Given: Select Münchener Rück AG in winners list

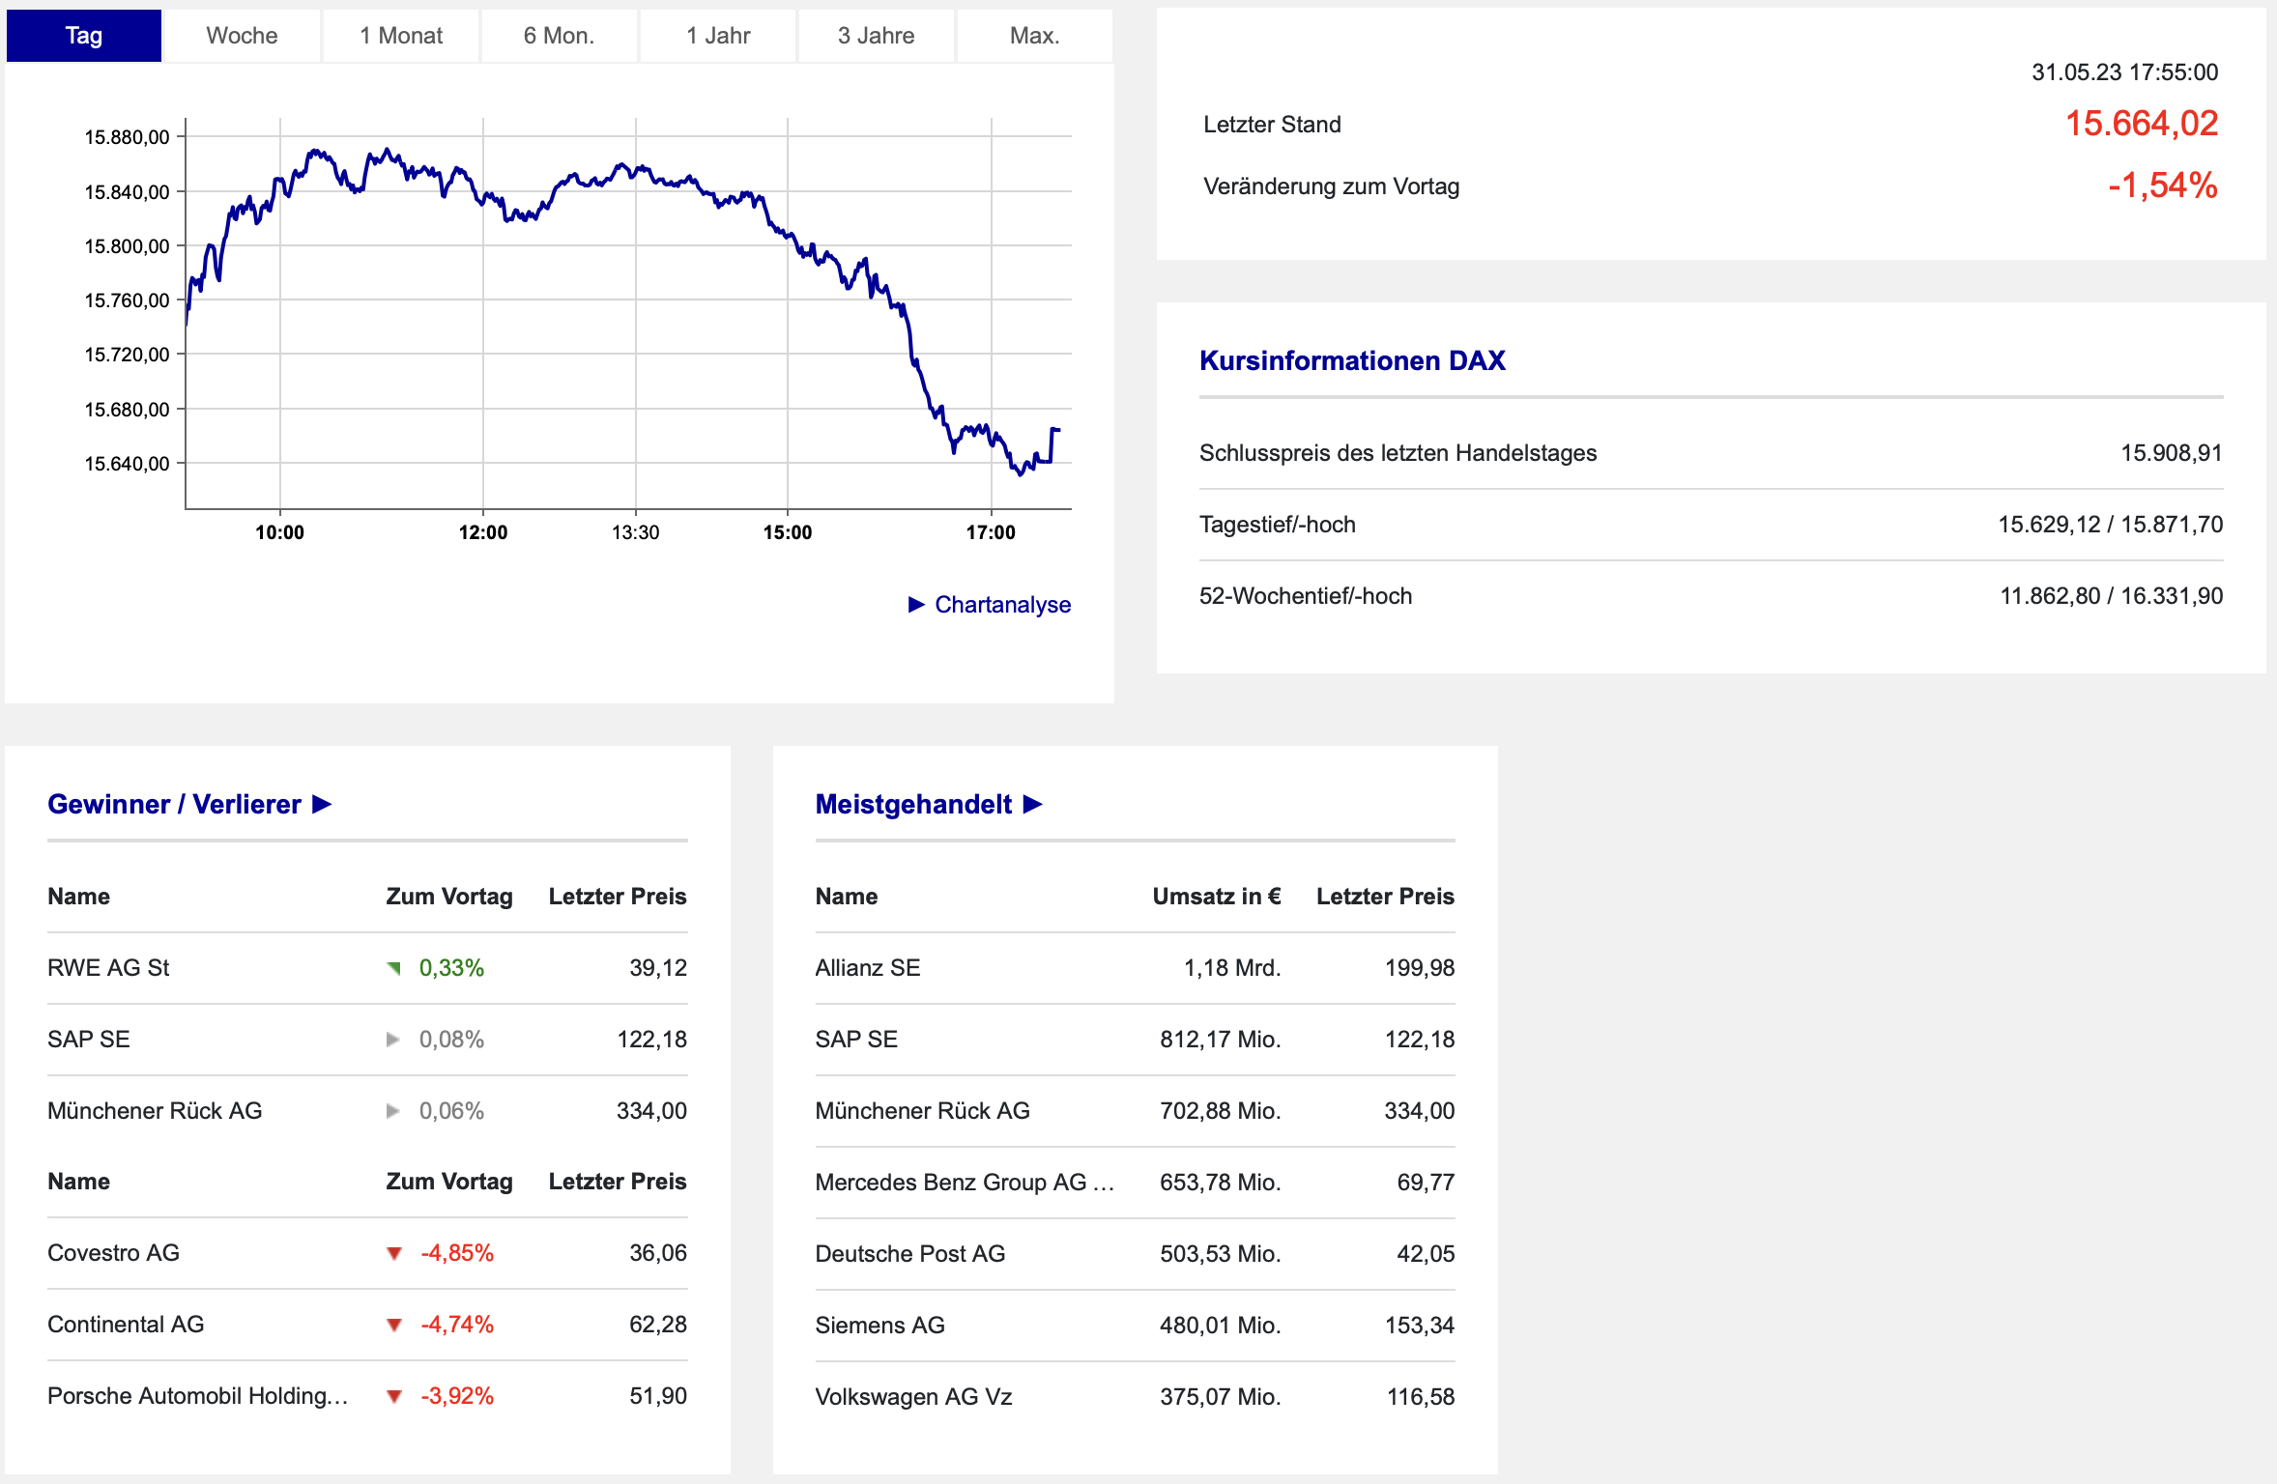Looking at the screenshot, I should [x=155, y=1111].
